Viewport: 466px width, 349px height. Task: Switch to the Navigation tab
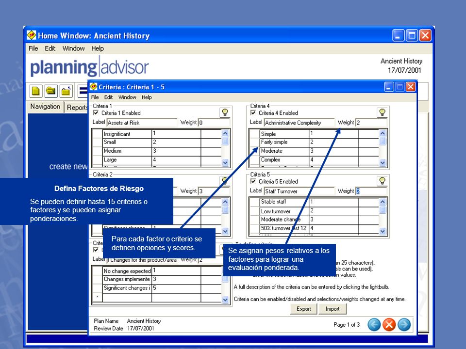click(x=45, y=107)
